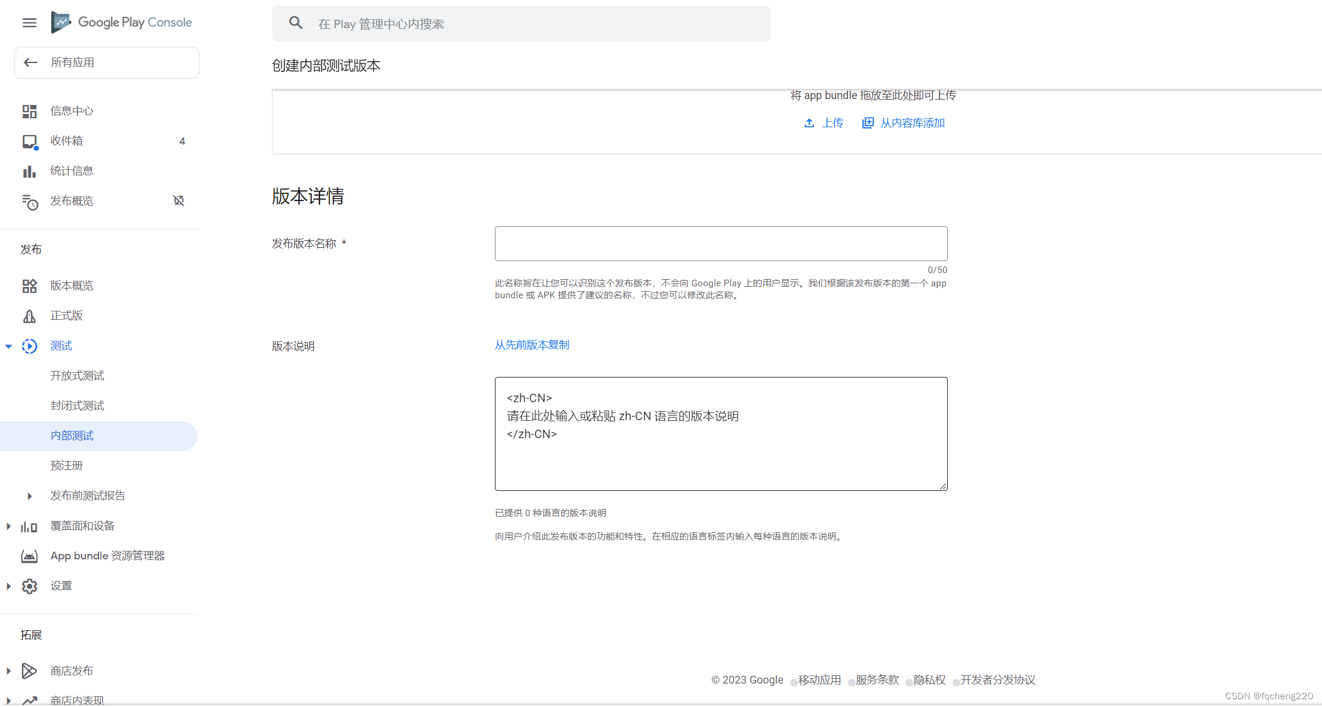The image size is (1322, 707).
Task: Select the 内部测试 tab in sidebar
Action: point(73,435)
